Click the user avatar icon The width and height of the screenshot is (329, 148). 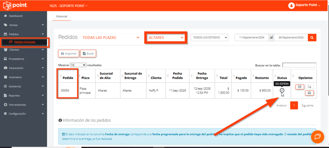pos(291,5)
